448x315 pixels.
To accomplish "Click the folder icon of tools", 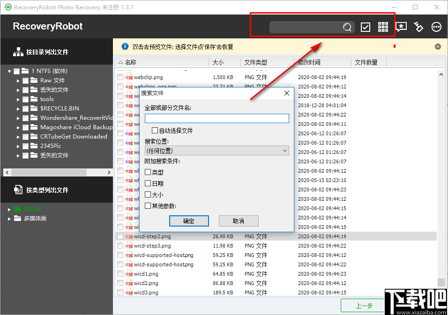I will pyautogui.click(x=34, y=99).
